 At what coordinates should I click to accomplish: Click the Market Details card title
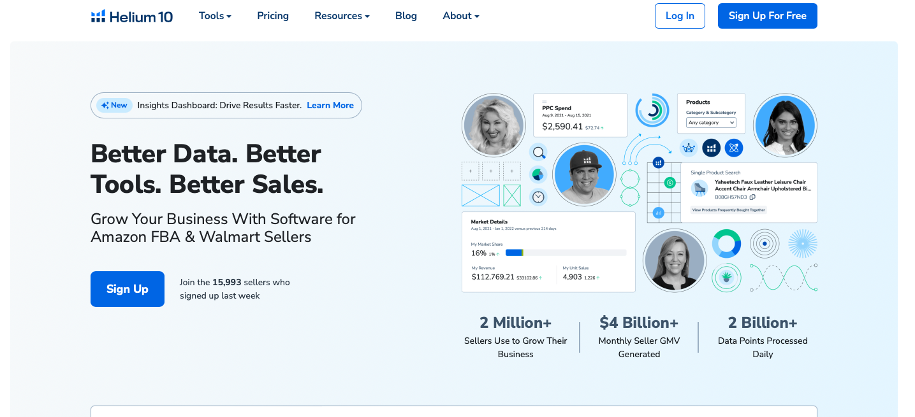pos(489,222)
